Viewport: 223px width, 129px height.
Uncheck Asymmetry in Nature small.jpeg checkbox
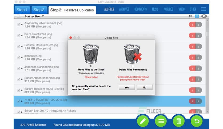click(x=18, y=25)
